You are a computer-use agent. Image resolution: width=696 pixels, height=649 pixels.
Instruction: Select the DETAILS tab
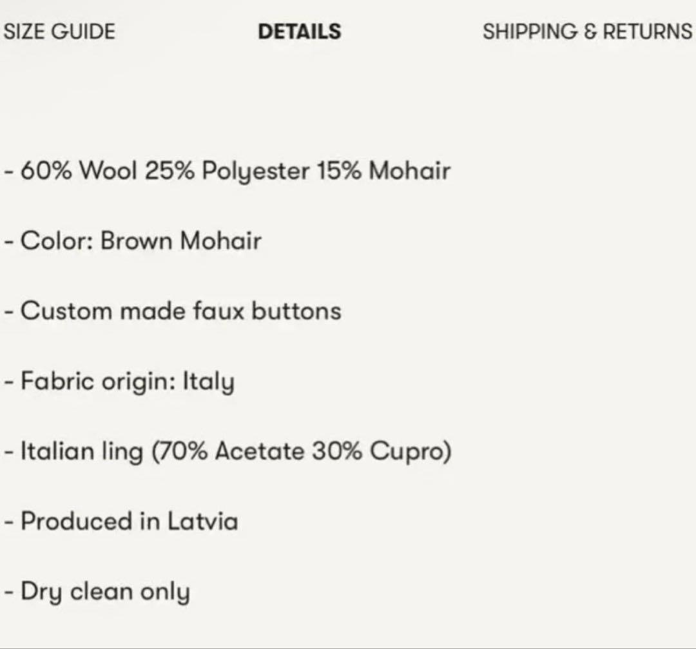point(300,32)
